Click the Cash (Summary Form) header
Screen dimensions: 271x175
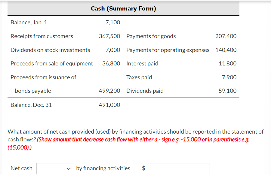[123, 8]
